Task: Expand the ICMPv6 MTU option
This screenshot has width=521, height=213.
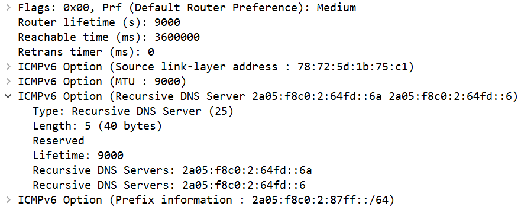Action: [x=8, y=82]
